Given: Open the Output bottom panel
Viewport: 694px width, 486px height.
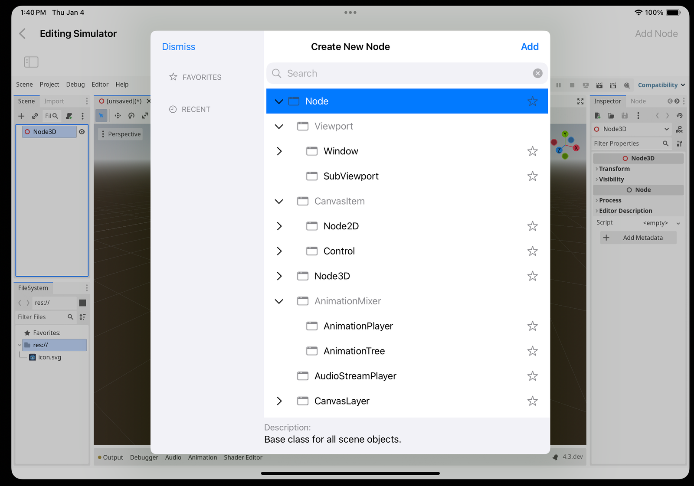Looking at the screenshot, I should tap(111, 457).
